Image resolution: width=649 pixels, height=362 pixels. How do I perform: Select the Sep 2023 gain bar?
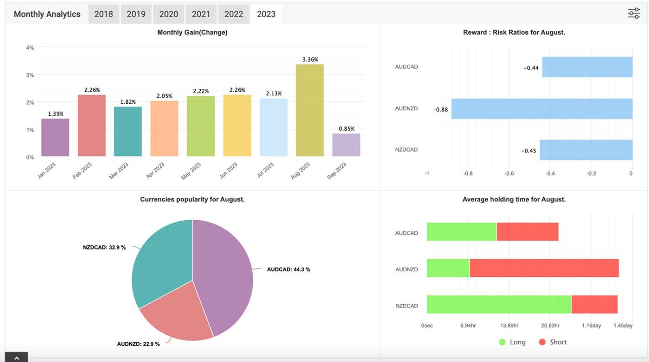(x=346, y=145)
